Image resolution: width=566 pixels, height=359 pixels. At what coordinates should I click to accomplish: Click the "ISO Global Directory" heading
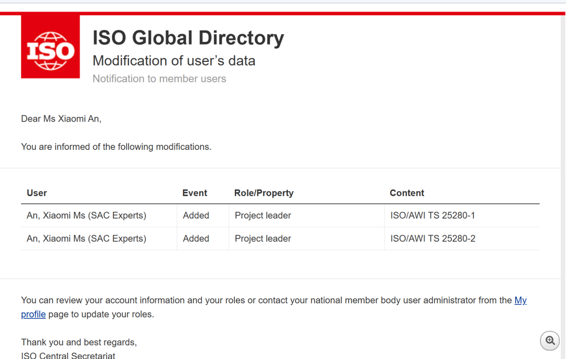188,38
